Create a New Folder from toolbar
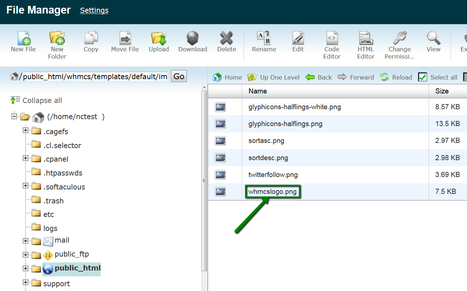The height and width of the screenshot is (291, 467). (x=57, y=38)
